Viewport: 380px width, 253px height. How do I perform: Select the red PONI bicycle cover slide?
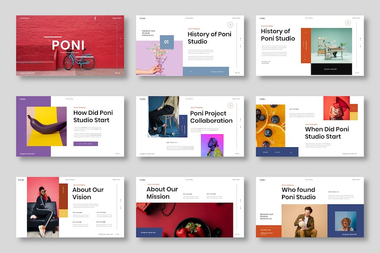tap(70, 46)
